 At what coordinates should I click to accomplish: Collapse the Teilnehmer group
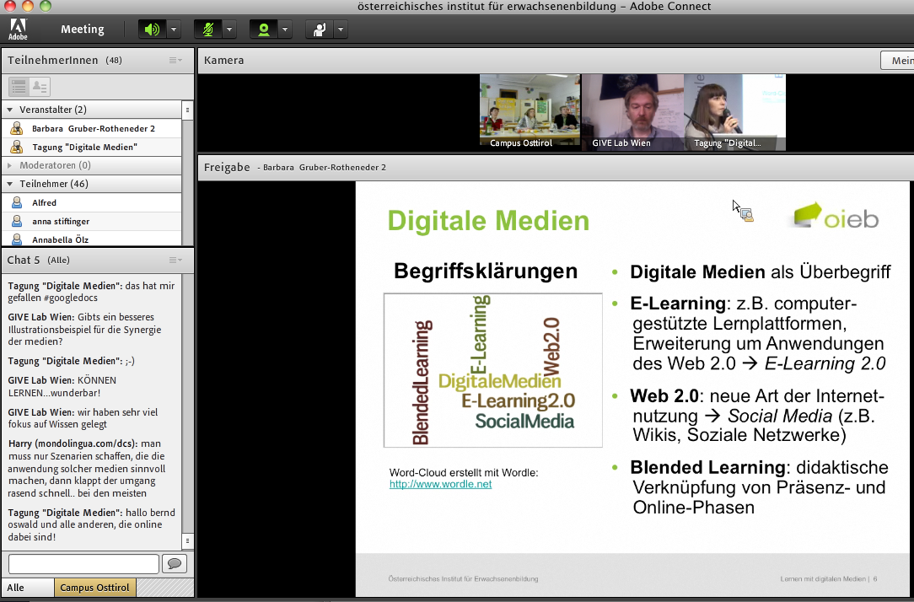tap(10, 184)
